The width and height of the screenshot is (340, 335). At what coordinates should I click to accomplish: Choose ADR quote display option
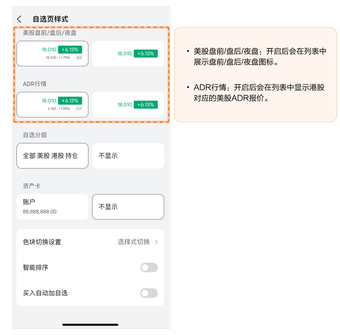tap(52, 104)
